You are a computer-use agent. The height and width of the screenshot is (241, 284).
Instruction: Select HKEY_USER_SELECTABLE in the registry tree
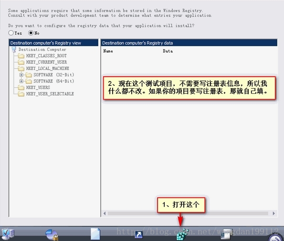pyautogui.click(x=50, y=94)
